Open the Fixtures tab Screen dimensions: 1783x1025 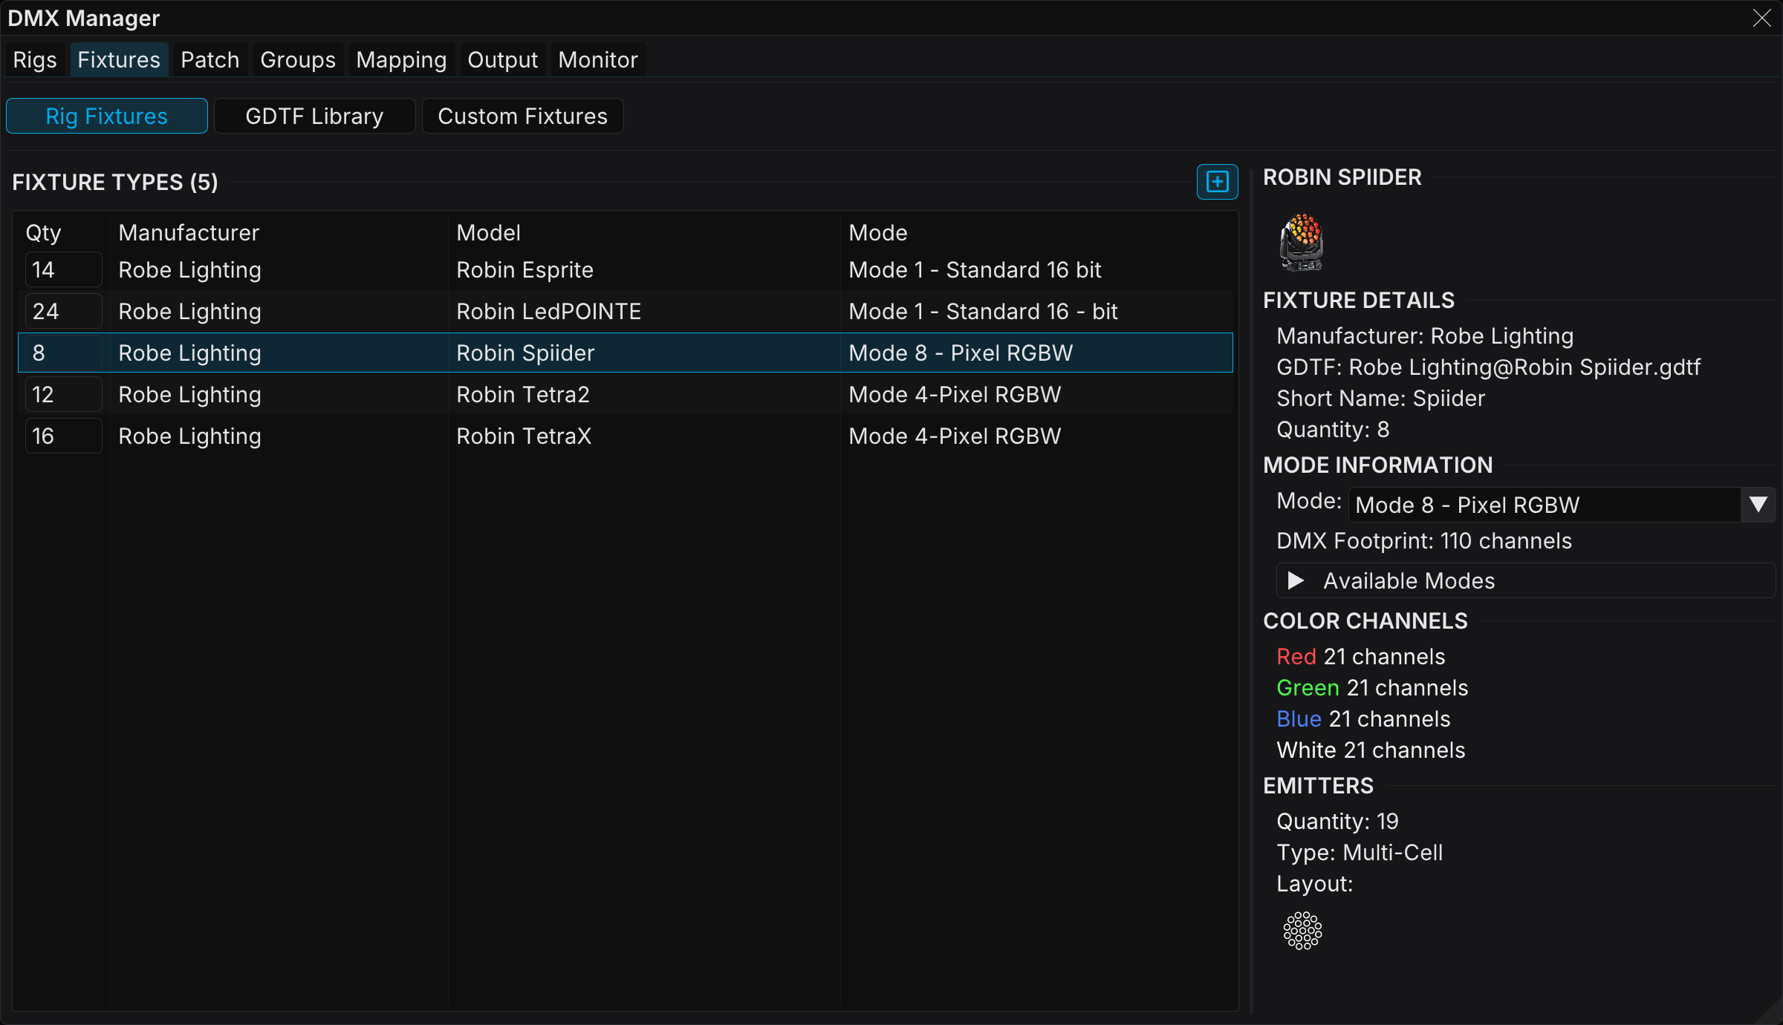coord(119,59)
